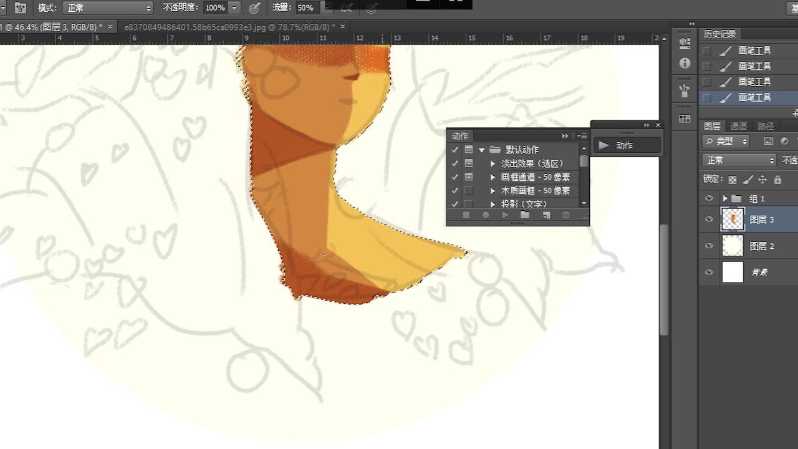Lock transparent pixels icon
The width and height of the screenshot is (798, 449).
(x=733, y=180)
